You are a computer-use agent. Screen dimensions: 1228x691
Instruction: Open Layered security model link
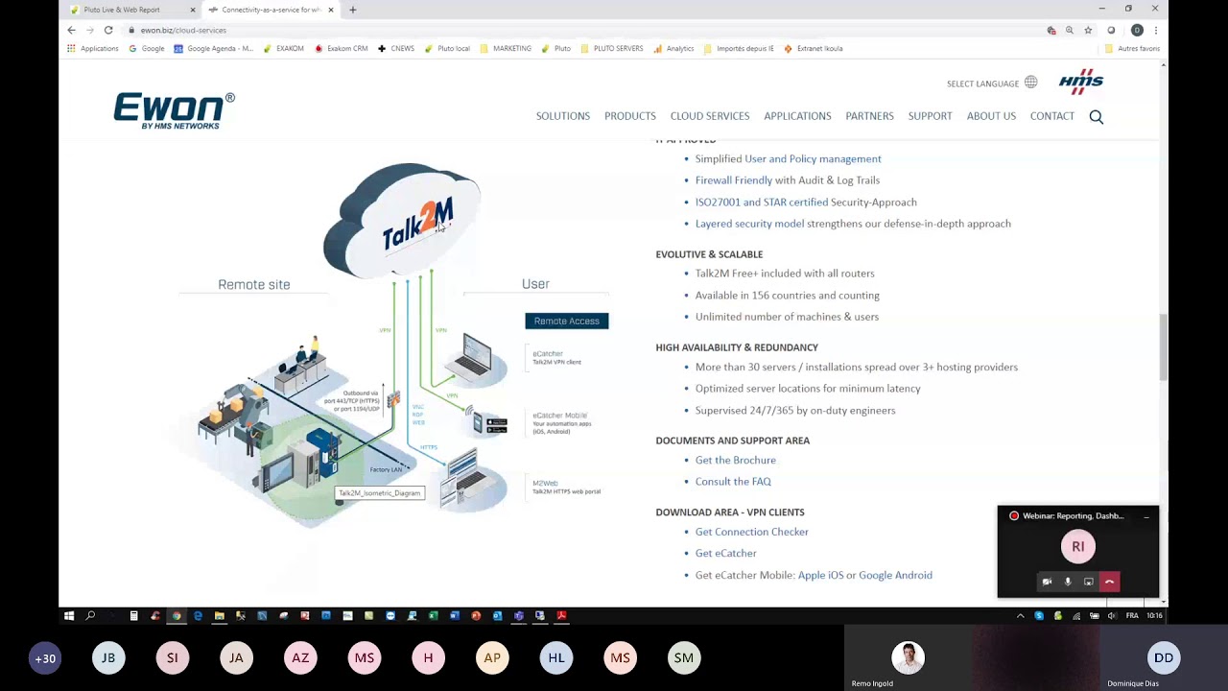(x=749, y=224)
